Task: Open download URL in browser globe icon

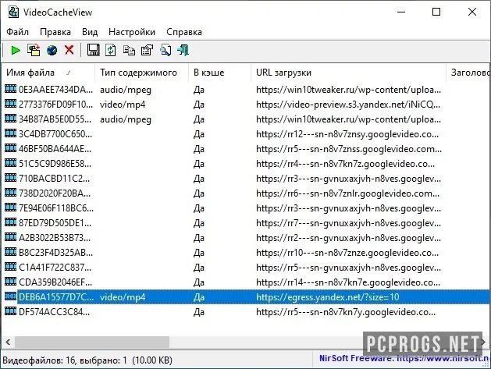Action: point(52,50)
